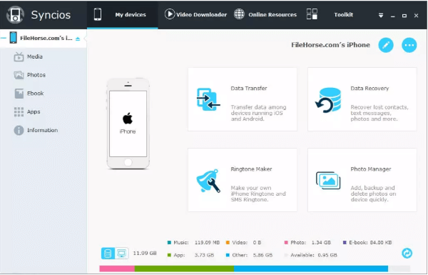Screen dimensions: 428x275
Task: Click 'Make your own iPhone Ringtone' description
Action: tap(258, 194)
